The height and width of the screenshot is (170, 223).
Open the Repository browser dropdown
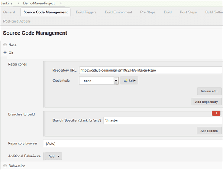pyautogui.click(x=133, y=143)
